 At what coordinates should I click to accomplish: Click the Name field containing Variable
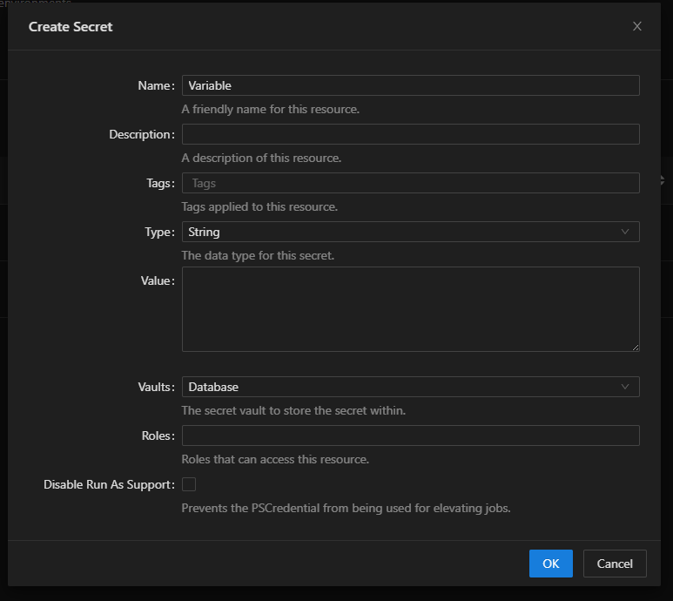[x=410, y=85]
